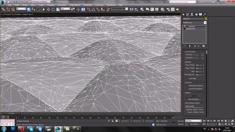This screenshot has width=235, height=132.
Task: Click the object color swatch beside name
Action: pyautogui.click(x=206, y=19)
